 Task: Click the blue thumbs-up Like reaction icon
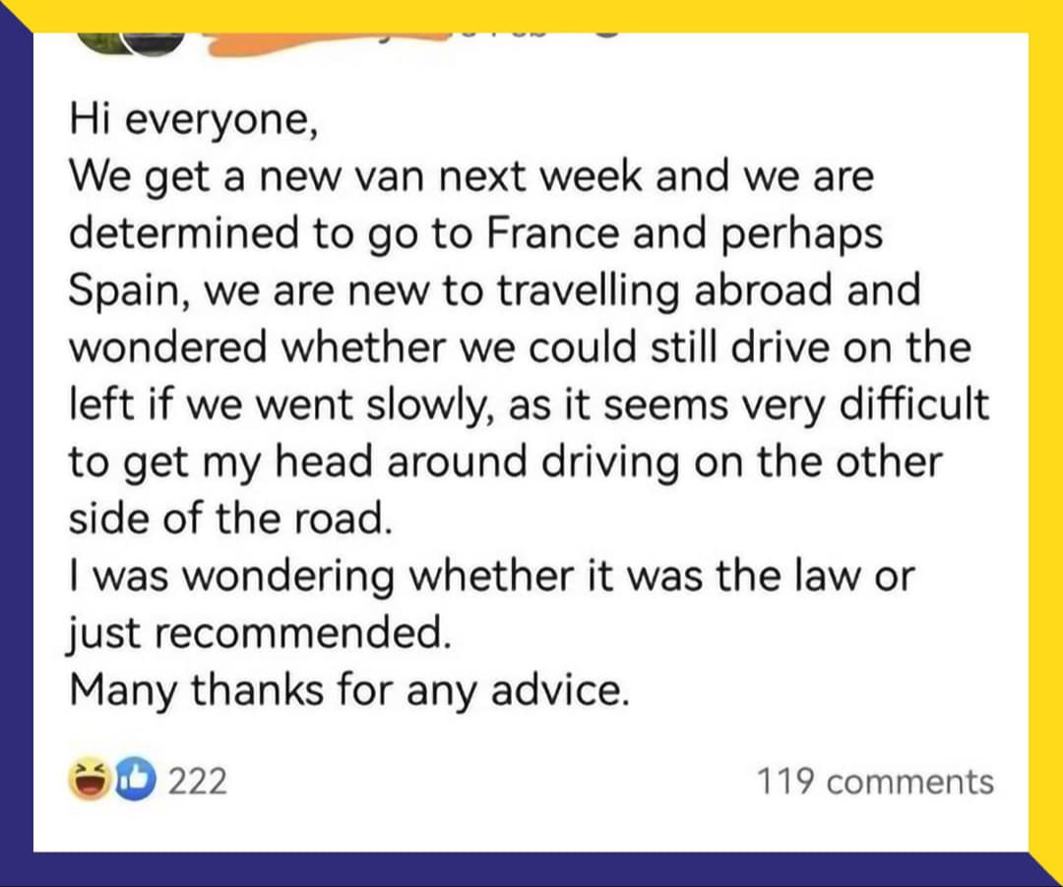pos(135,780)
